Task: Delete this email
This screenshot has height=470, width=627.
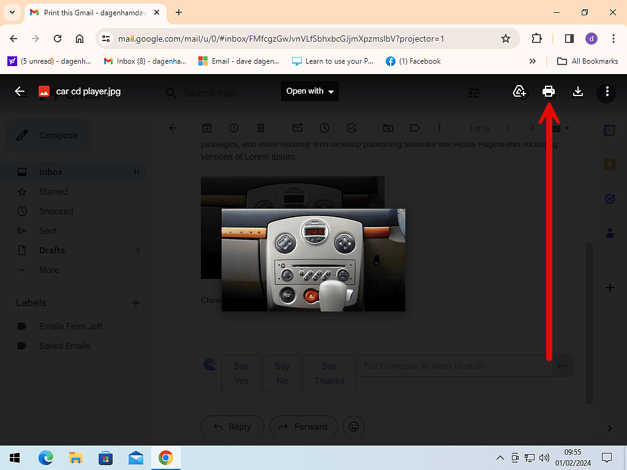Action: tap(260, 128)
